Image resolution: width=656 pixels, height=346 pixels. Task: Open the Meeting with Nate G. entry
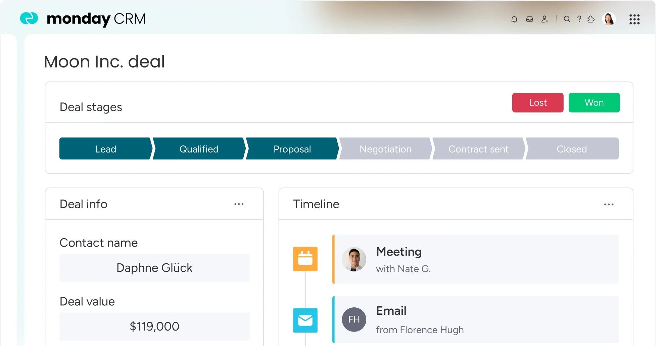pyautogui.click(x=475, y=259)
